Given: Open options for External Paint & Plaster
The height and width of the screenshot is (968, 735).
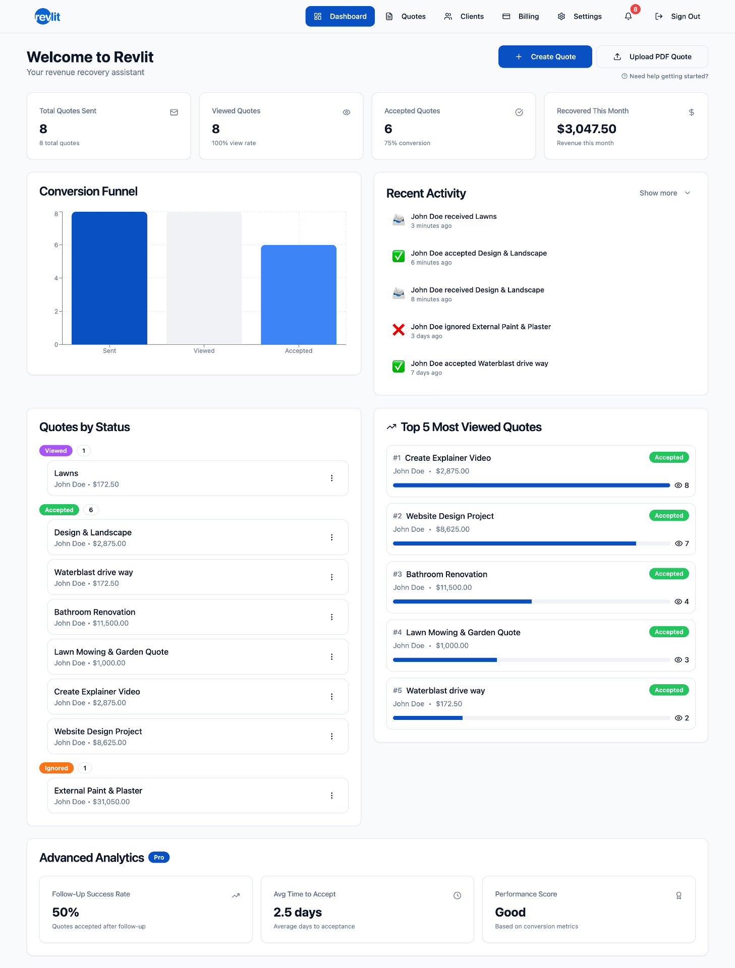Looking at the screenshot, I should [x=331, y=796].
